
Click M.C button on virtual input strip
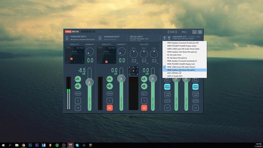point(144,93)
